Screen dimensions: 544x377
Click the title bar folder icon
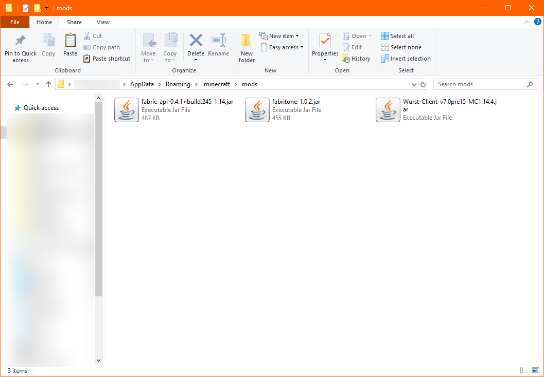tap(9, 8)
